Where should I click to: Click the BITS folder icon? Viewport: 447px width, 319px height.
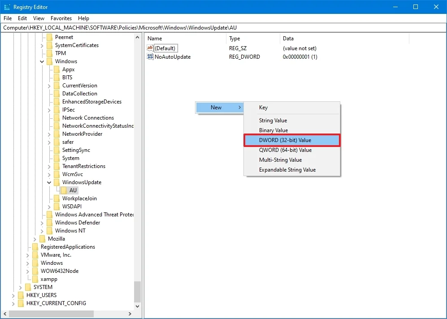pos(57,78)
